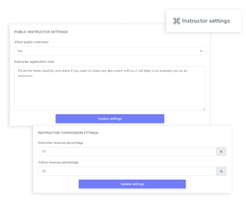Click the Allow public instructor label
The height and width of the screenshot is (204, 246).
click(x=31, y=42)
